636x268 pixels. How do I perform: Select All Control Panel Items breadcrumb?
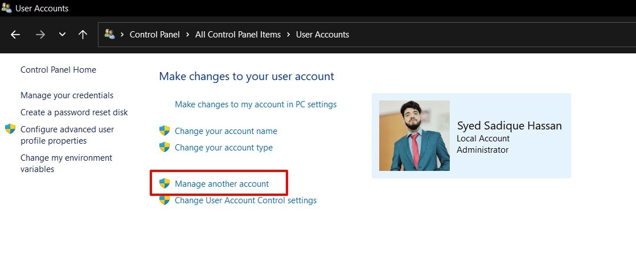[x=238, y=35]
